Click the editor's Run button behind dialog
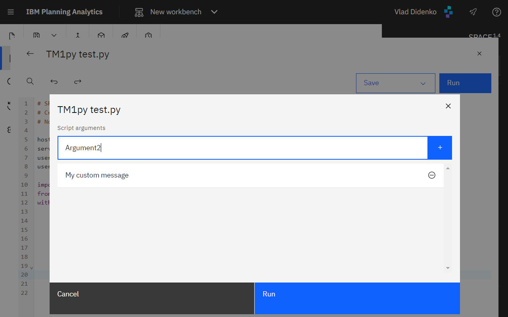The width and height of the screenshot is (508, 317). point(465,83)
